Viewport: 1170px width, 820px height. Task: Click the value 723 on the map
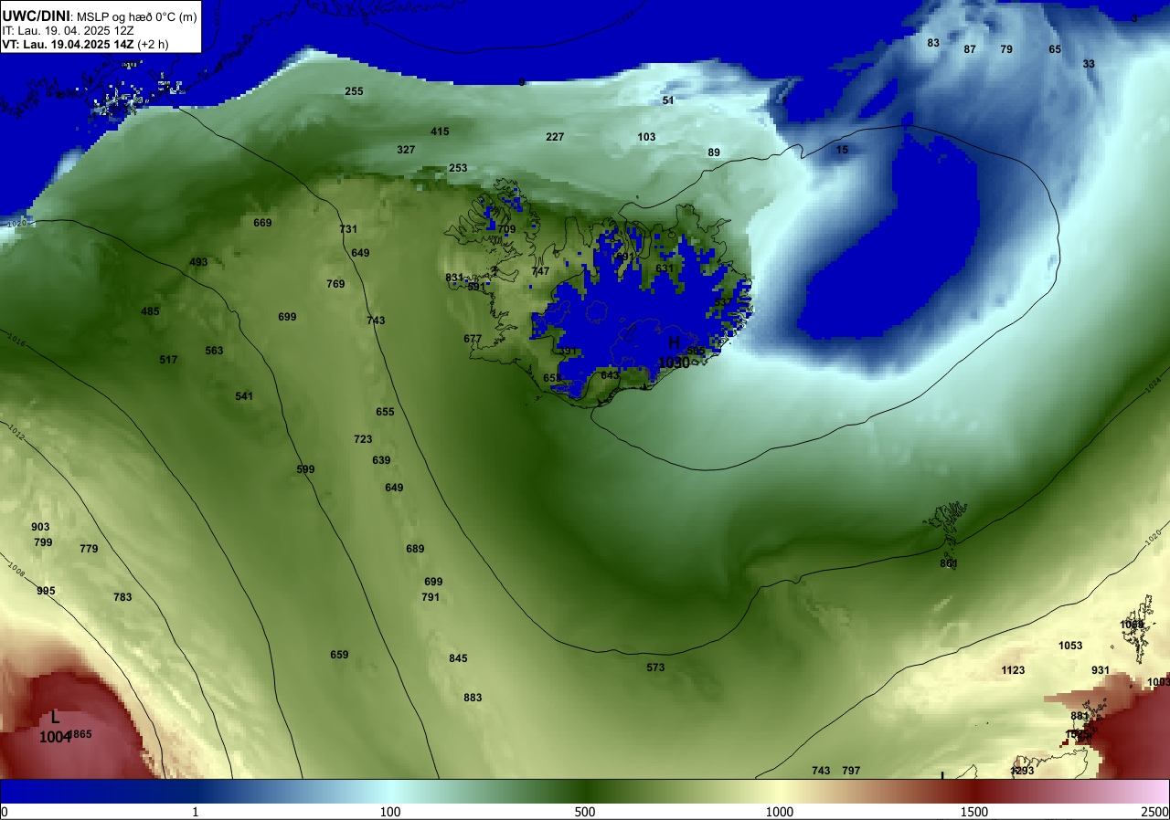(x=363, y=439)
